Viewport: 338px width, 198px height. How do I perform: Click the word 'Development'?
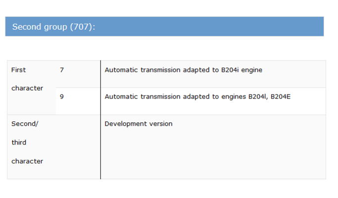pos(125,124)
